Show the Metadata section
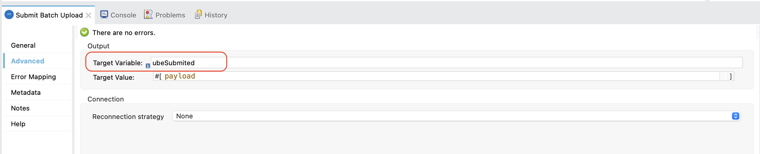 tap(26, 93)
